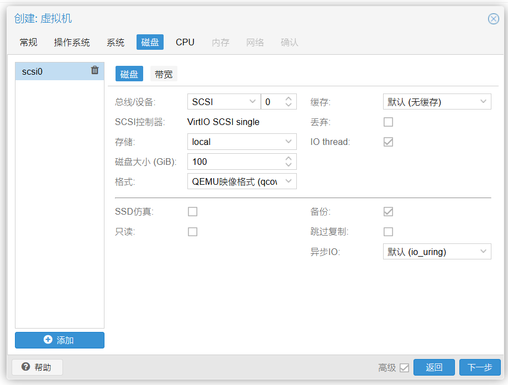The image size is (508, 385).
Task: Switch to the CPU tab
Action: (x=185, y=42)
